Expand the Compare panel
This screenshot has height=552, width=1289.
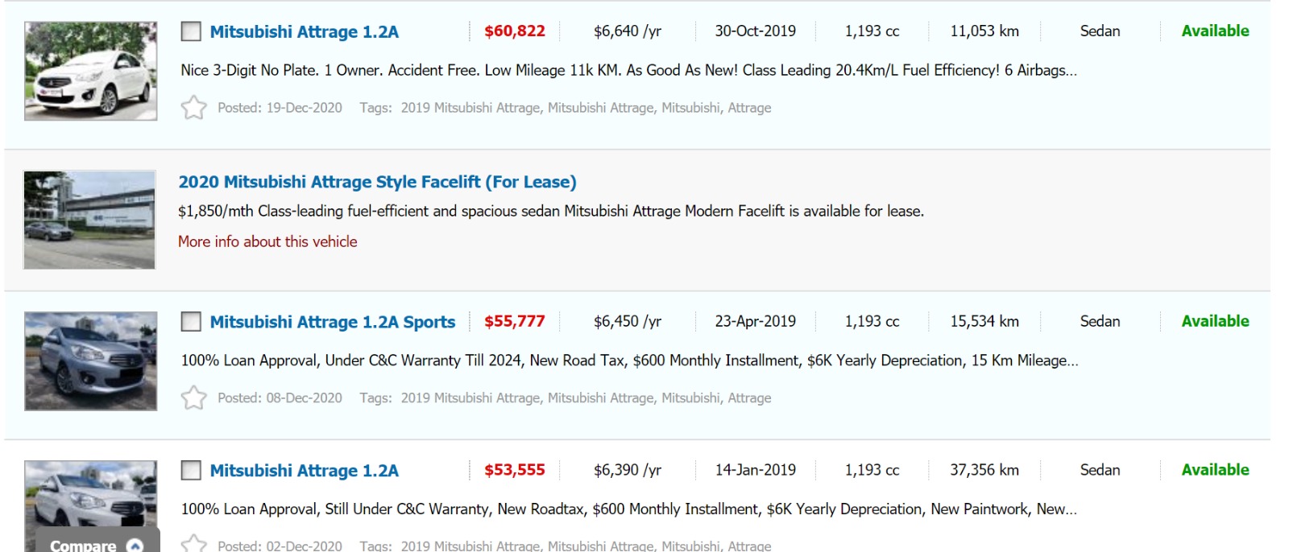pyautogui.click(x=97, y=545)
